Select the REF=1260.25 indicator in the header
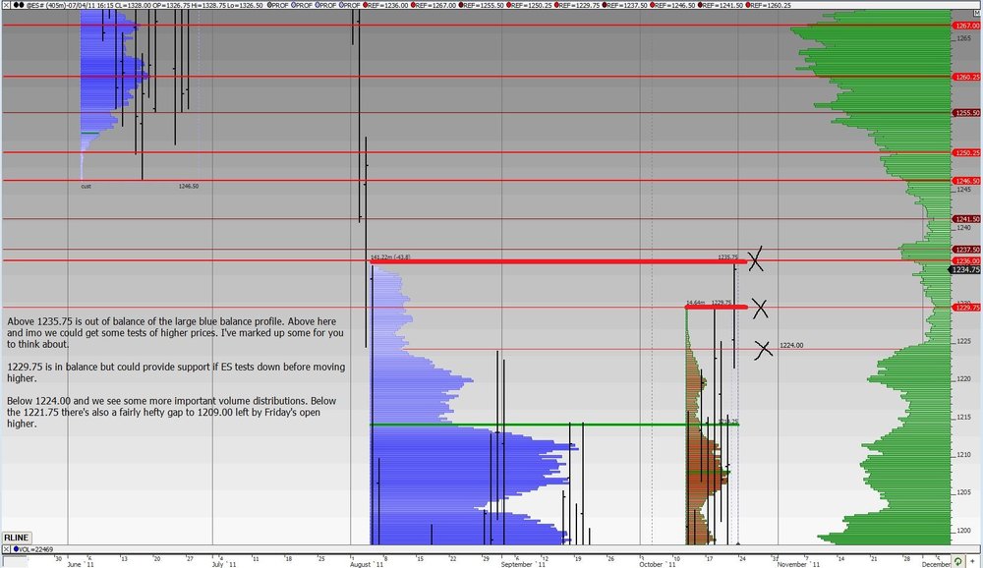Screen dimensions: 983x568 coord(770,5)
